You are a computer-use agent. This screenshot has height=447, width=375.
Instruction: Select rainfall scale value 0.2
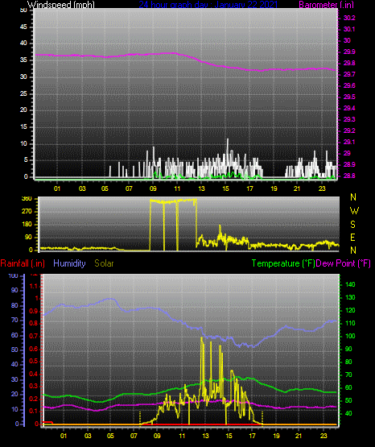pyautogui.click(x=34, y=399)
